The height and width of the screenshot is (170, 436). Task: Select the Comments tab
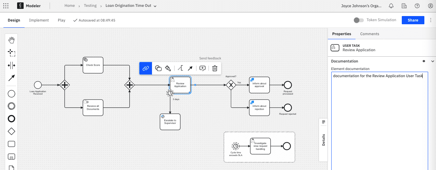pyautogui.click(x=370, y=34)
